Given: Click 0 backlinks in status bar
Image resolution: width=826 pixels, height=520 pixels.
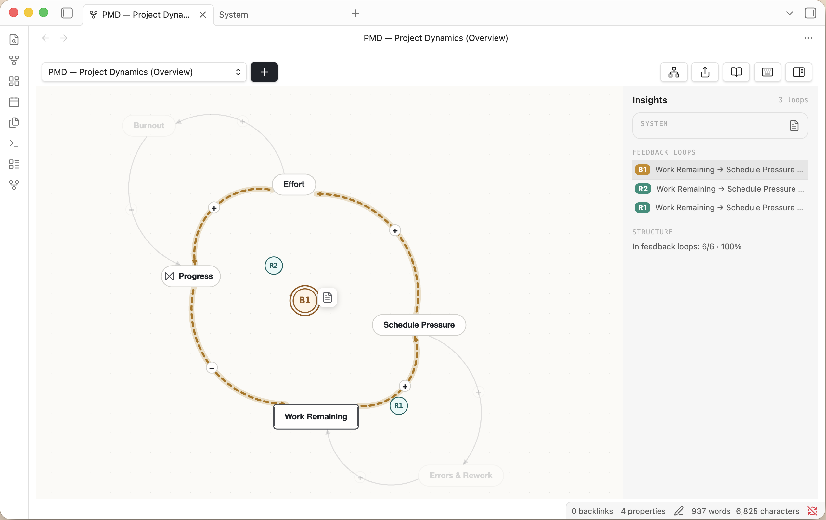Looking at the screenshot, I should coord(592,511).
